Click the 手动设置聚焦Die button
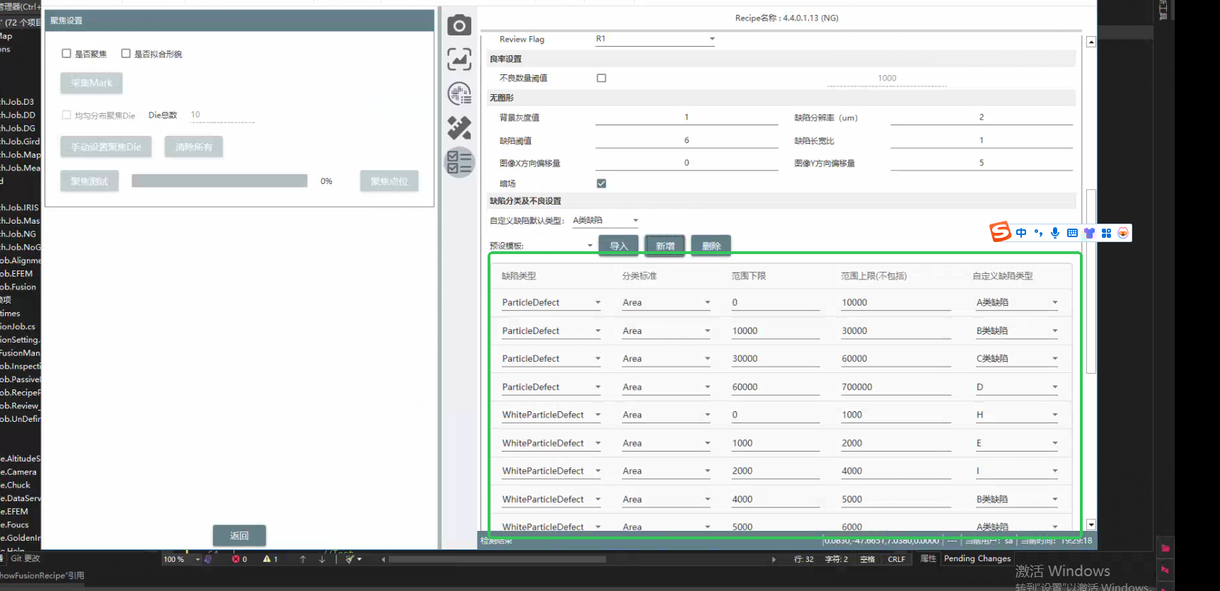This screenshot has width=1220, height=591. click(106, 147)
